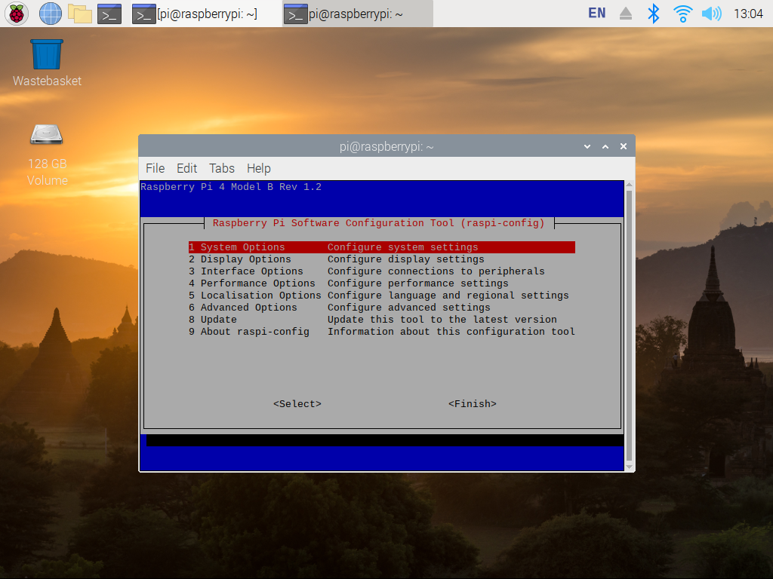Open the EN keyboard layout indicator
773x579 pixels.
tap(597, 14)
